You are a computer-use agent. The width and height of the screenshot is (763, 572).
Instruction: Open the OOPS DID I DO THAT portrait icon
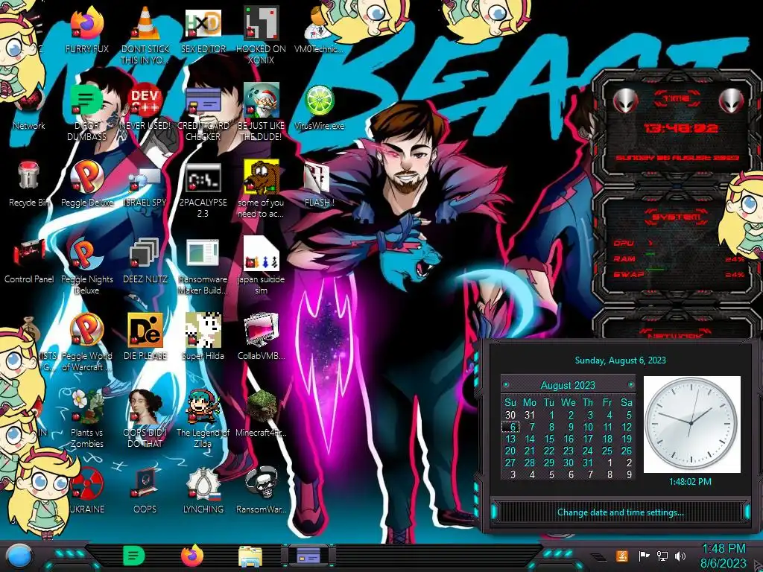[x=145, y=407]
